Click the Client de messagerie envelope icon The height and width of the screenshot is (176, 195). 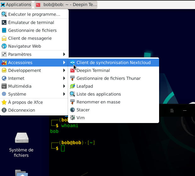point(4,38)
